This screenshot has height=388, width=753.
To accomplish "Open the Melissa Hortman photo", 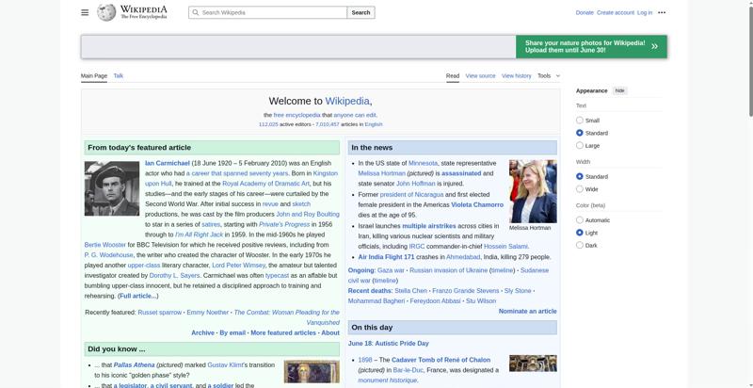I will [x=533, y=191].
